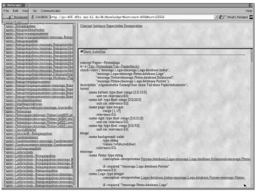Open the Concept link in the top frame
Image resolution: width=256 pixels, height=192 pixels.
click(x=86, y=26)
